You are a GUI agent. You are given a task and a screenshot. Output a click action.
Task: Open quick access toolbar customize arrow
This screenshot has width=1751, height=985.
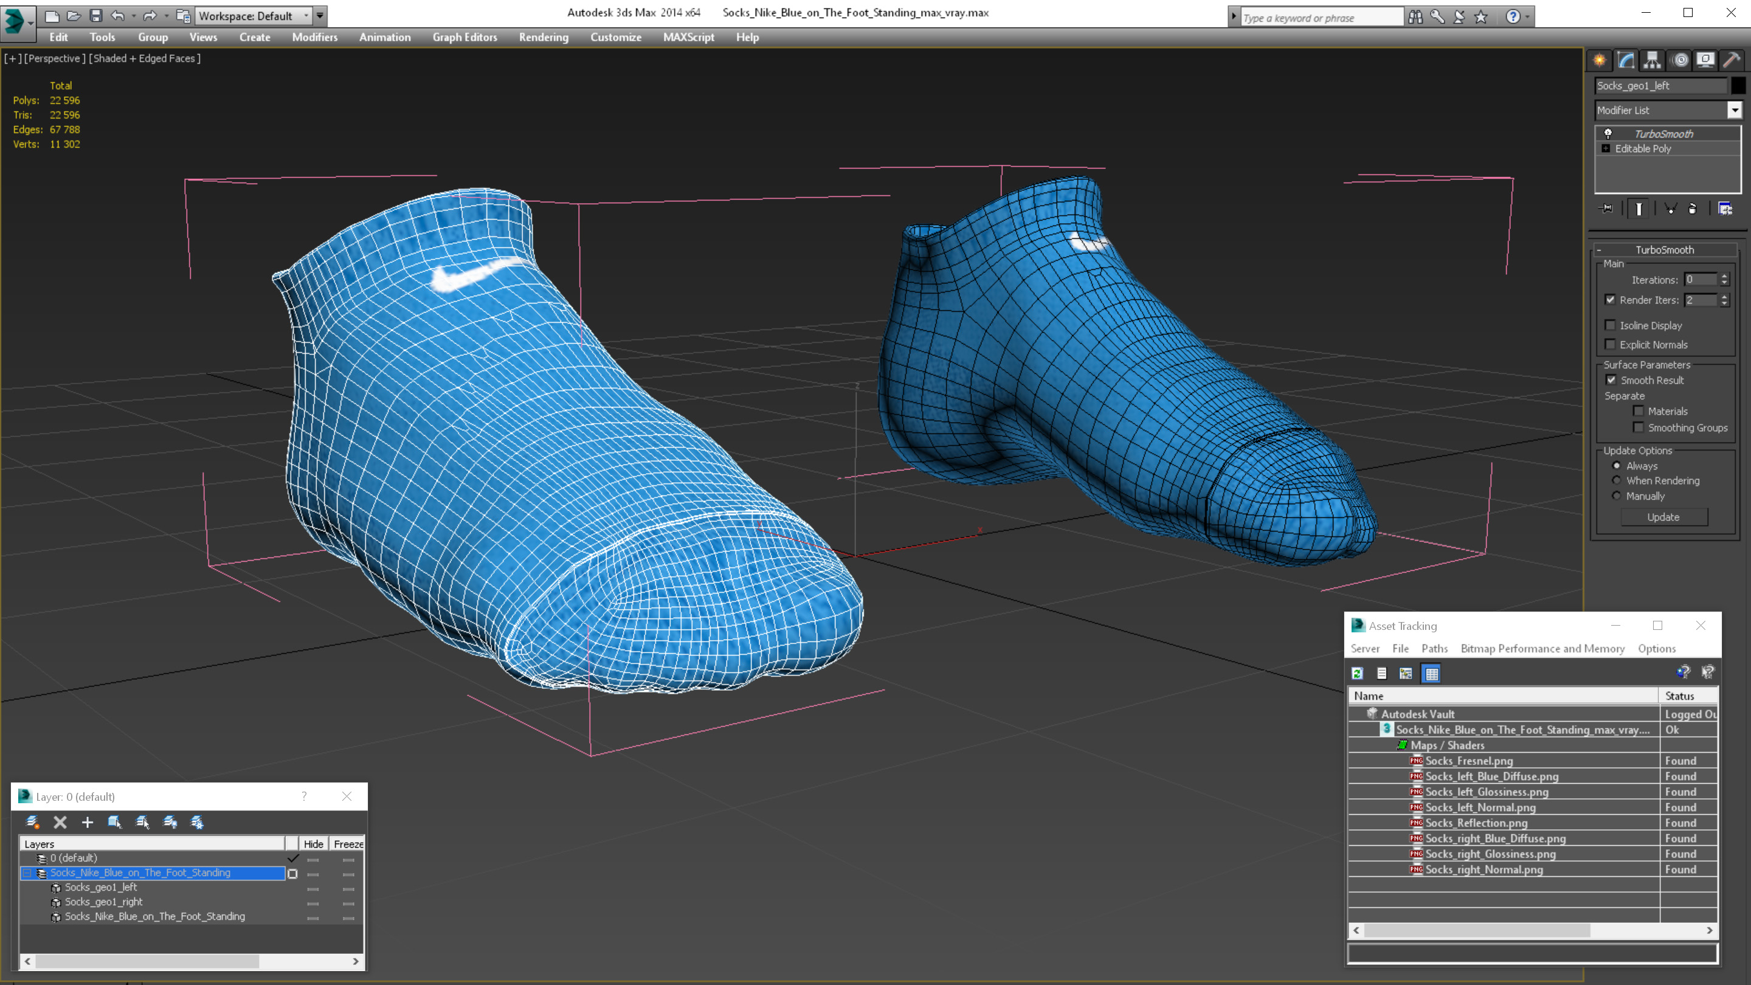[320, 16]
